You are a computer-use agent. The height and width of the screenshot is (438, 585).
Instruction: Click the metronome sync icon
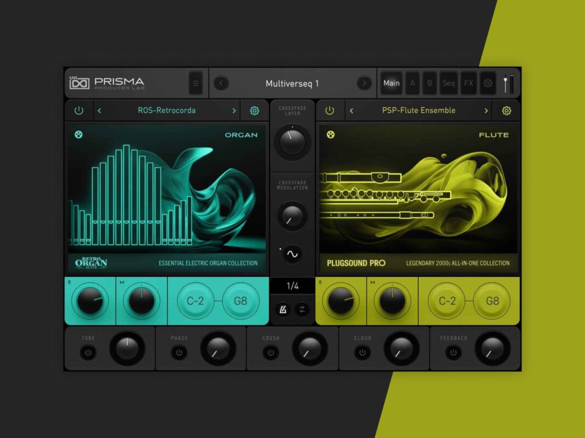(x=283, y=309)
